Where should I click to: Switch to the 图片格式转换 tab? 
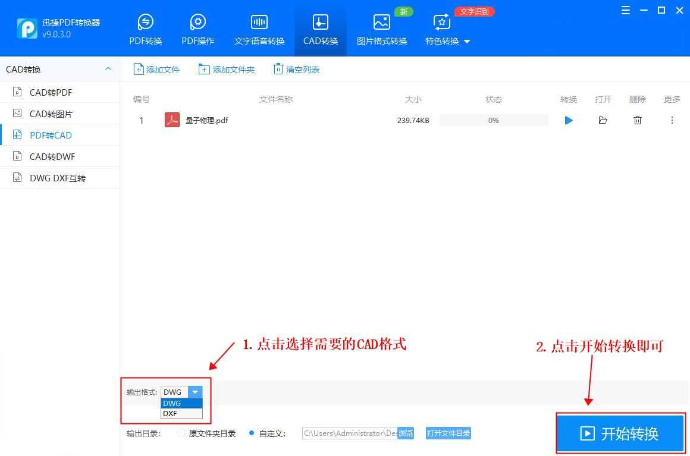tap(381, 28)
